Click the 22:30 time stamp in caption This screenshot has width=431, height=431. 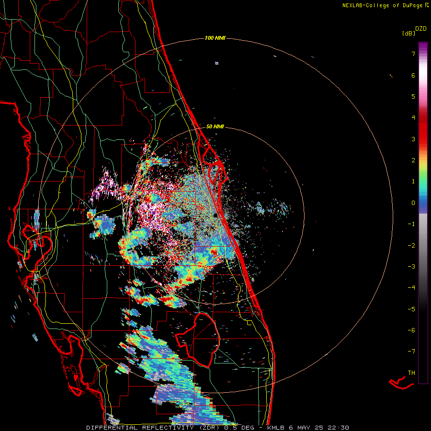338,428
